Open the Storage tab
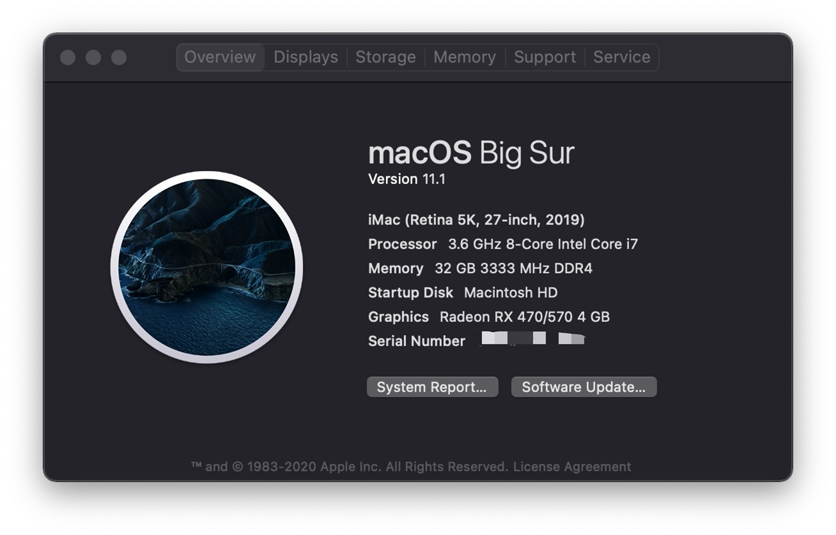Viewport: 836px width, 535px height. [x=385, y=57]
